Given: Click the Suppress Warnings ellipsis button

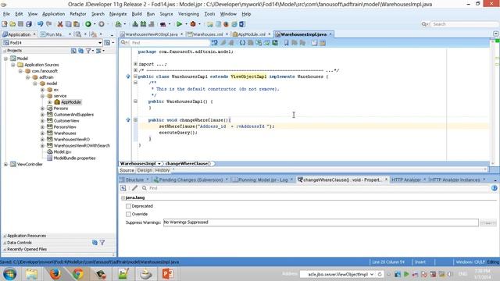Looking at the screenshot, I should coord(487,222).
